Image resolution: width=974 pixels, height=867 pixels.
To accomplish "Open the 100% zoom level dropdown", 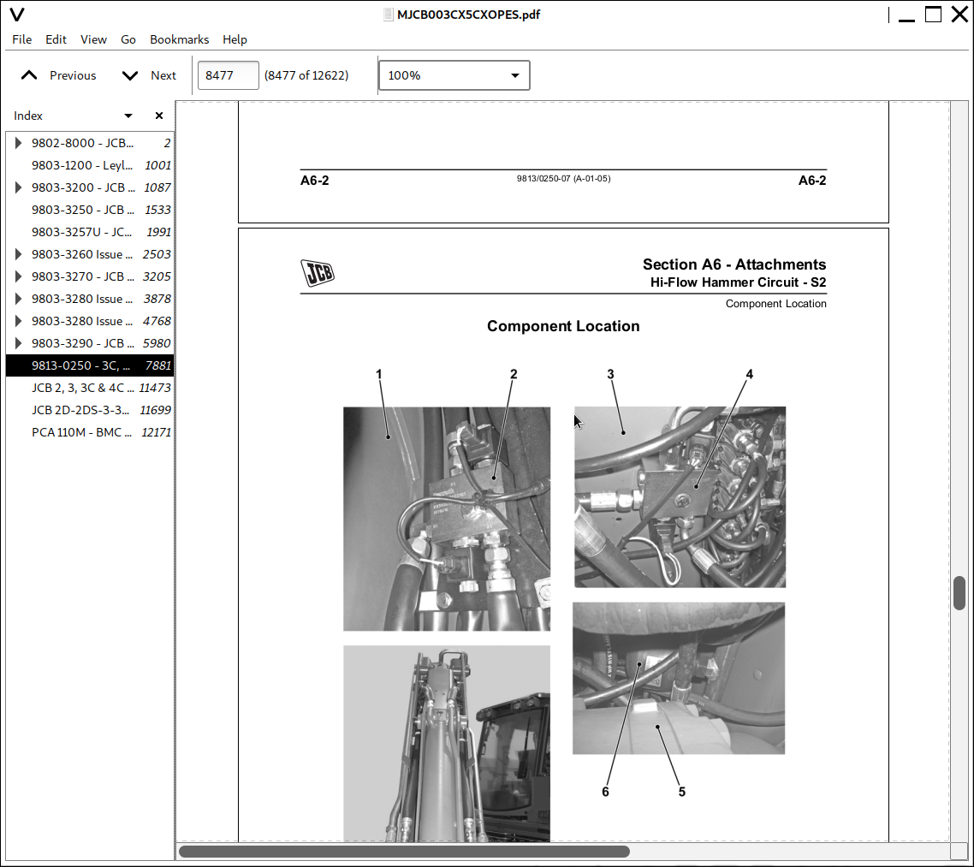I will (454, 75).
